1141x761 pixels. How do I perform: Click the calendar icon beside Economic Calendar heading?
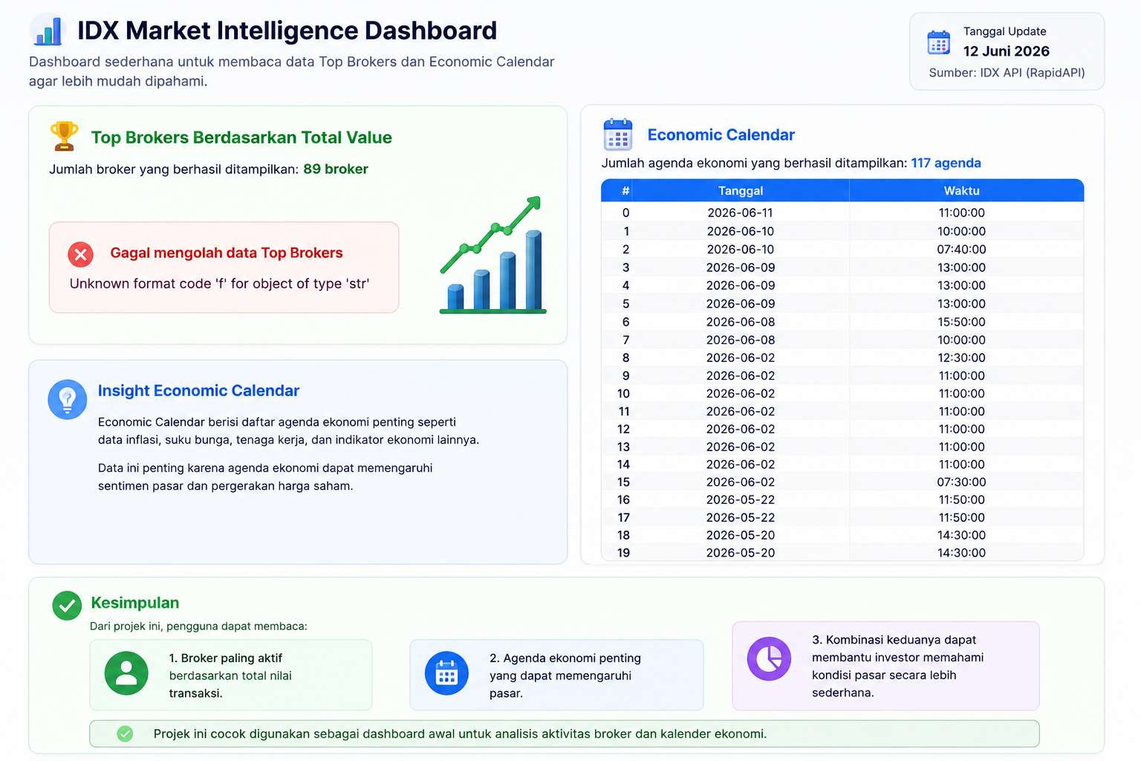click(x=618, y=135)
